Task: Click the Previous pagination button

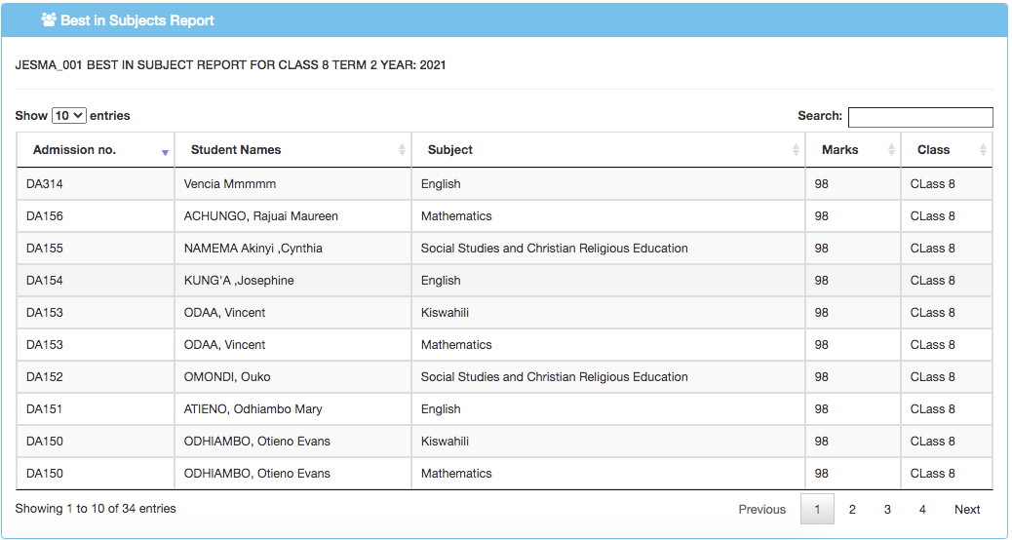Action: (x=761, y=509)
